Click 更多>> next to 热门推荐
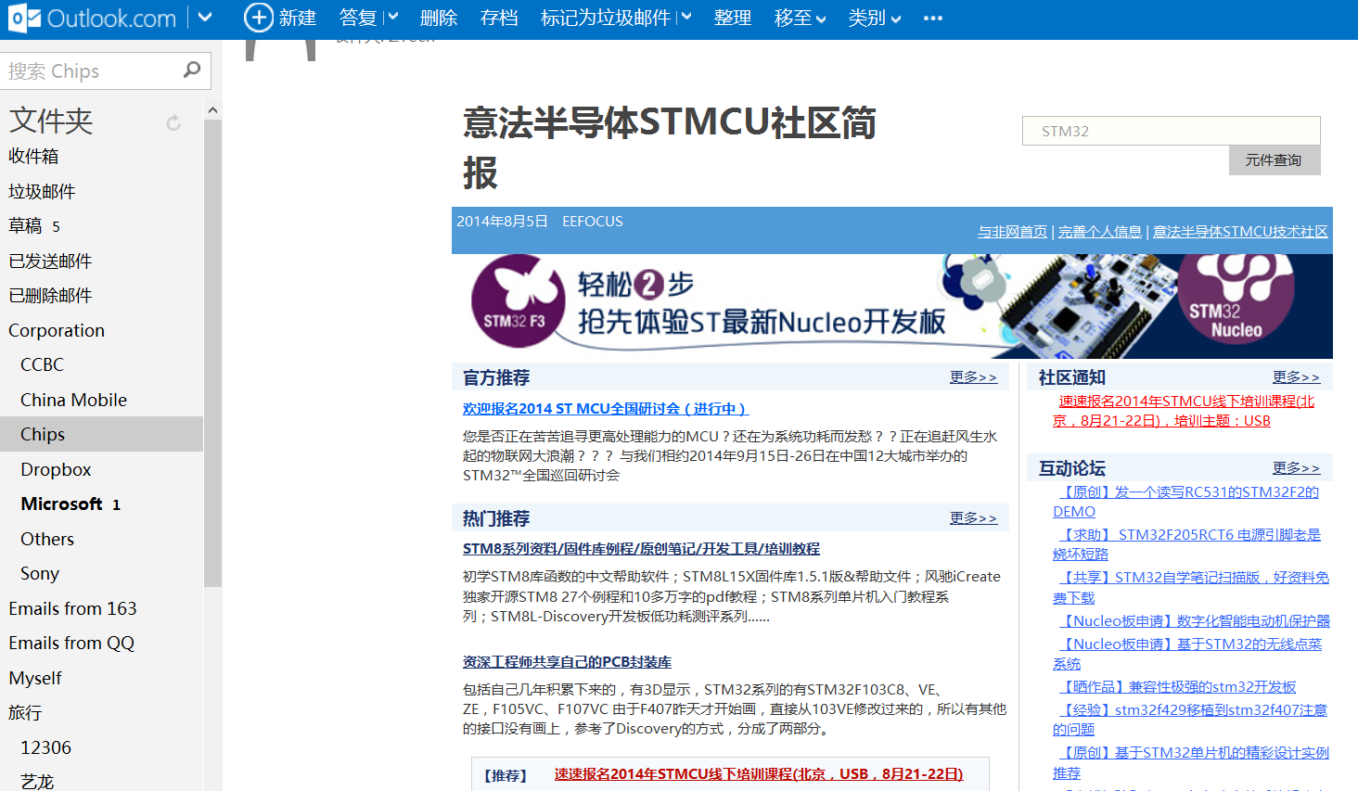The image size is (1358, 791). pyautogui.click(x=973, y=518)
